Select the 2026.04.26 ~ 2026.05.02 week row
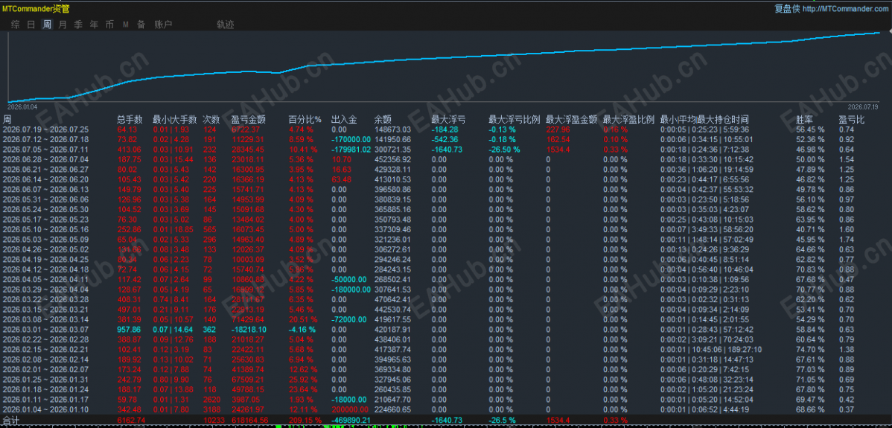 (x=446, y=249)
